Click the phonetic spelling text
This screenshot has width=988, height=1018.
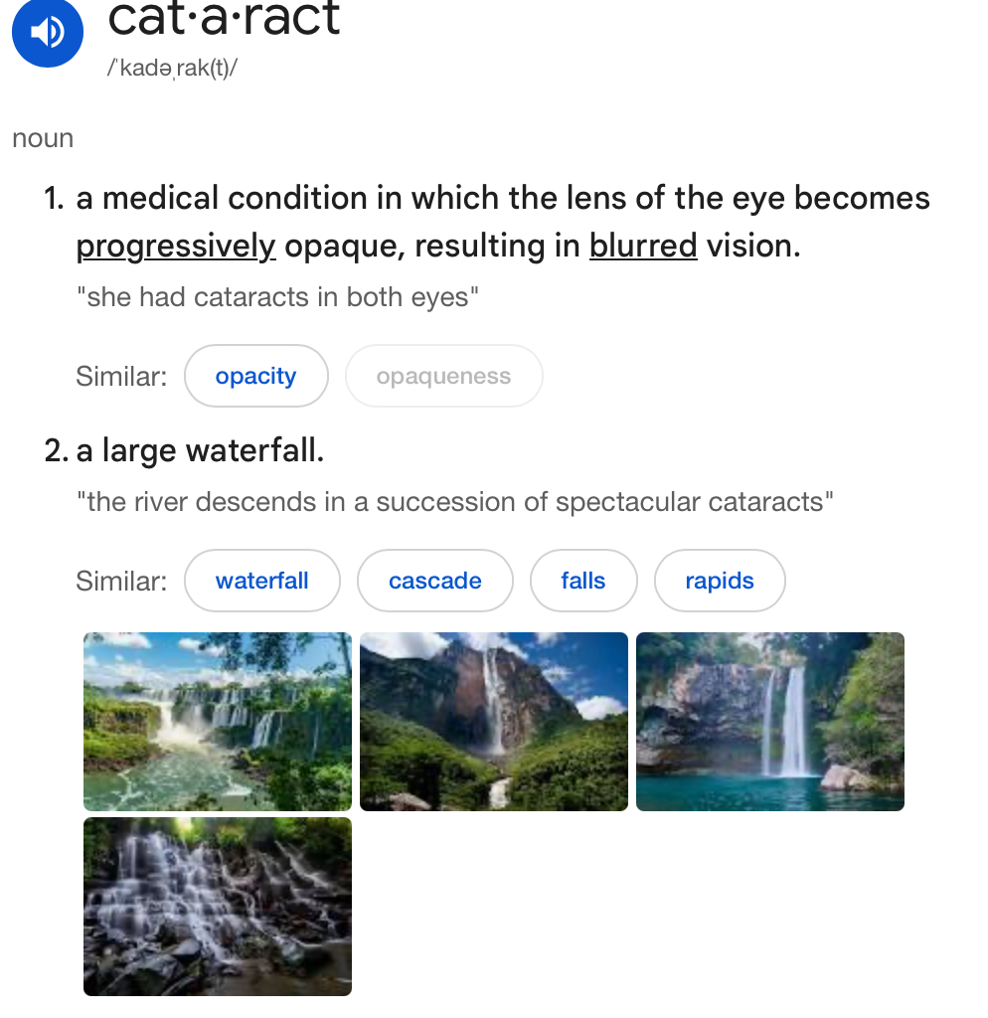[172, 72]
